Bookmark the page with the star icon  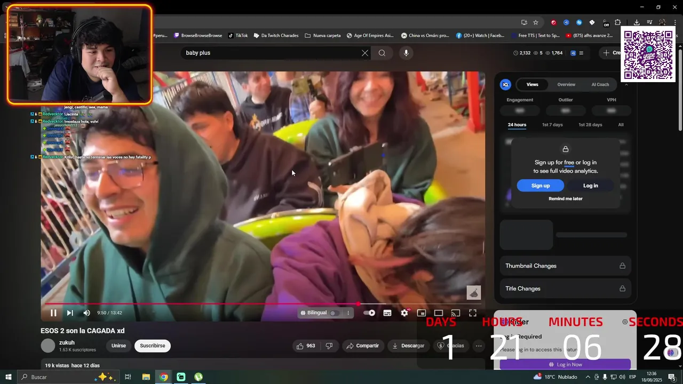[x=536, y=22]
